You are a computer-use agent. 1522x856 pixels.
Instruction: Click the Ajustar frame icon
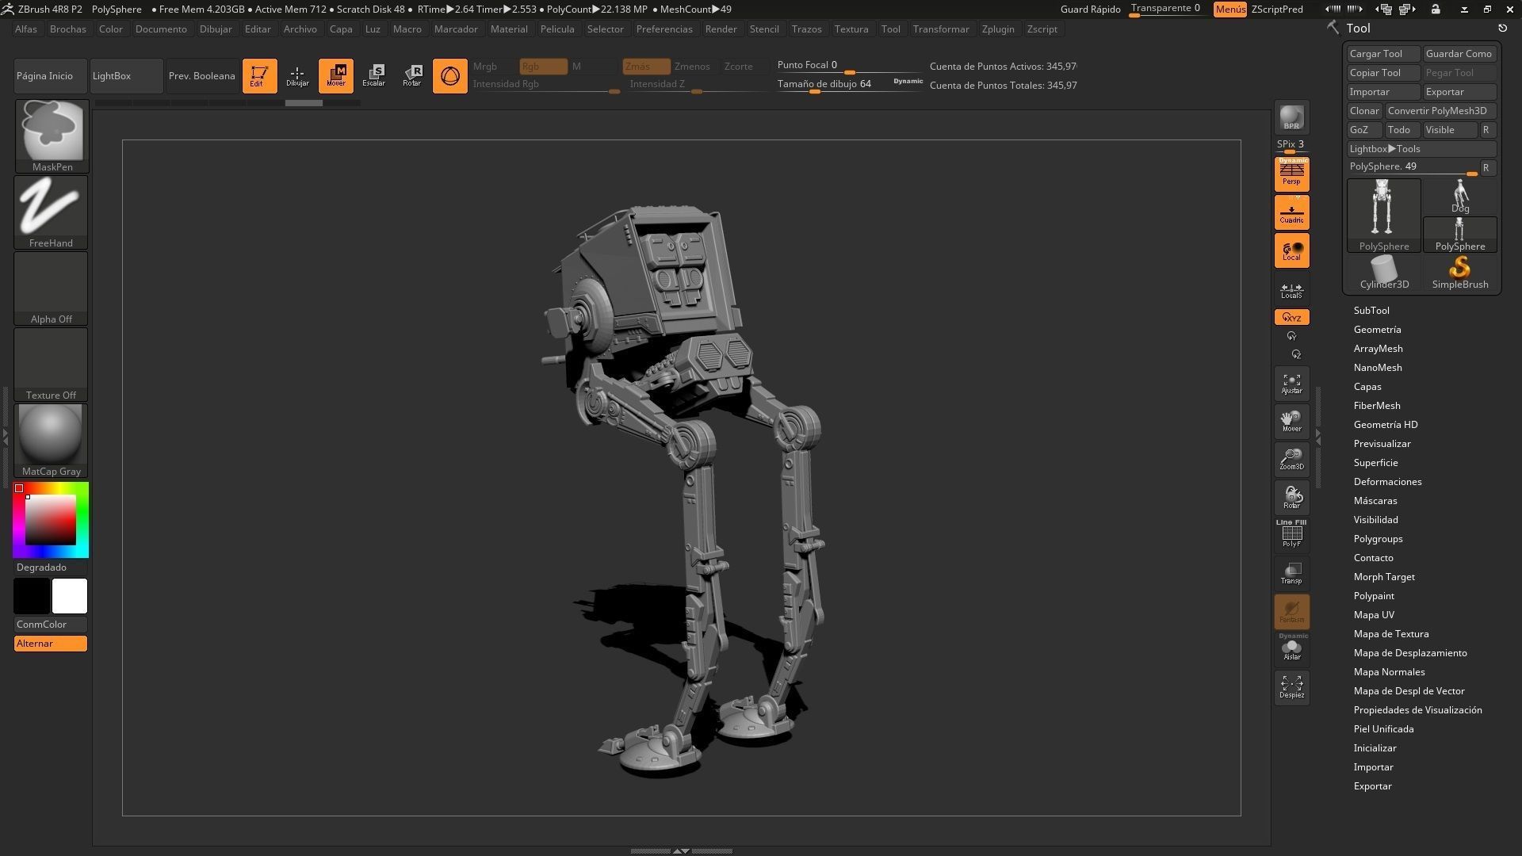pos(1291,384)
